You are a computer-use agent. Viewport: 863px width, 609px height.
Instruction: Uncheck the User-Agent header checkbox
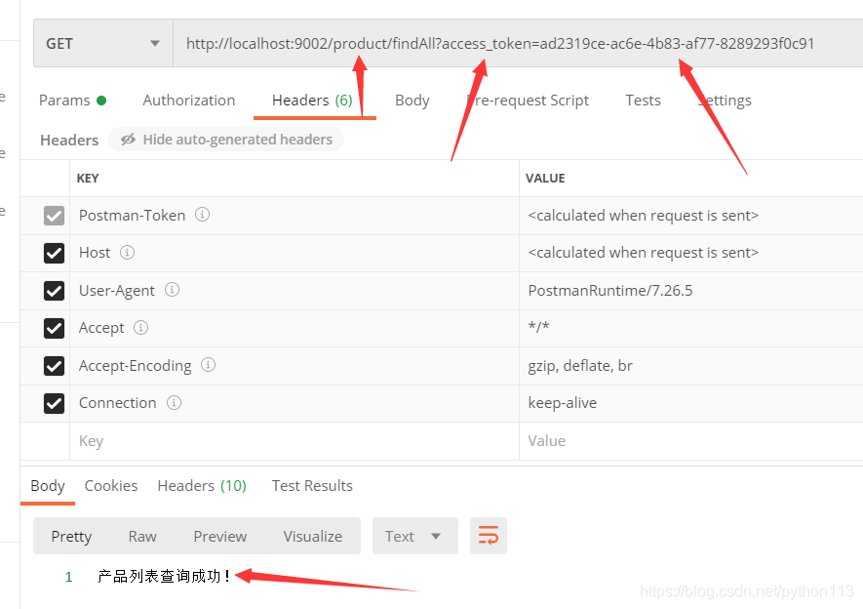(54, 291)
